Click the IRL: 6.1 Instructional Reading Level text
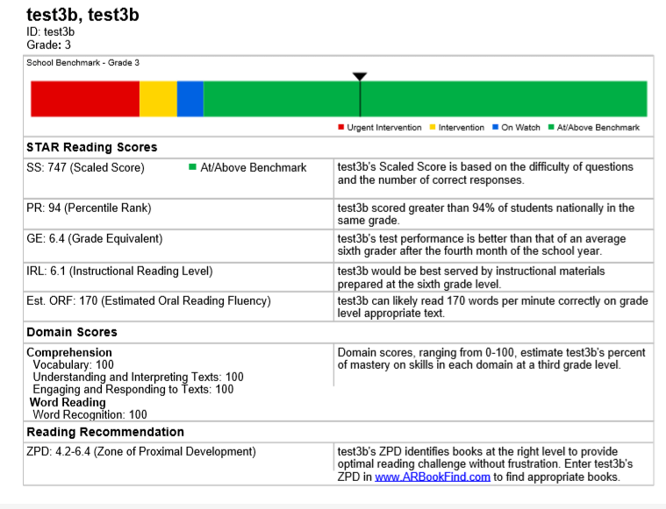 pyautogui.click(x=119, y=271)
